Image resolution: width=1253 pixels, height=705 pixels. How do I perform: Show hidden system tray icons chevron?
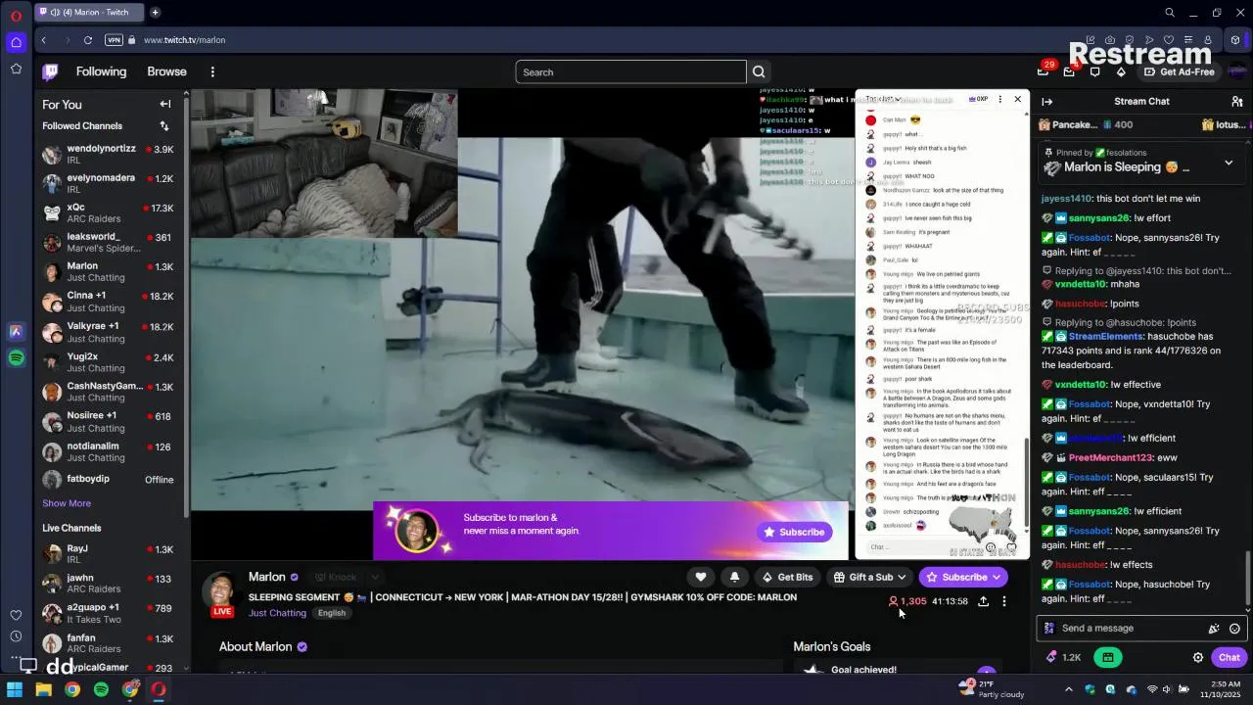coord(1068,689)
